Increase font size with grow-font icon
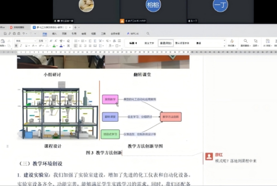The image size is (277, 186). click(x=51, y=41)
